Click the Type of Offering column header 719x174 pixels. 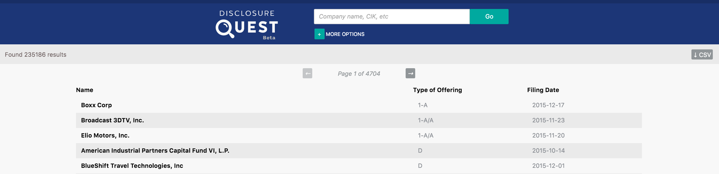pos(437,90)
